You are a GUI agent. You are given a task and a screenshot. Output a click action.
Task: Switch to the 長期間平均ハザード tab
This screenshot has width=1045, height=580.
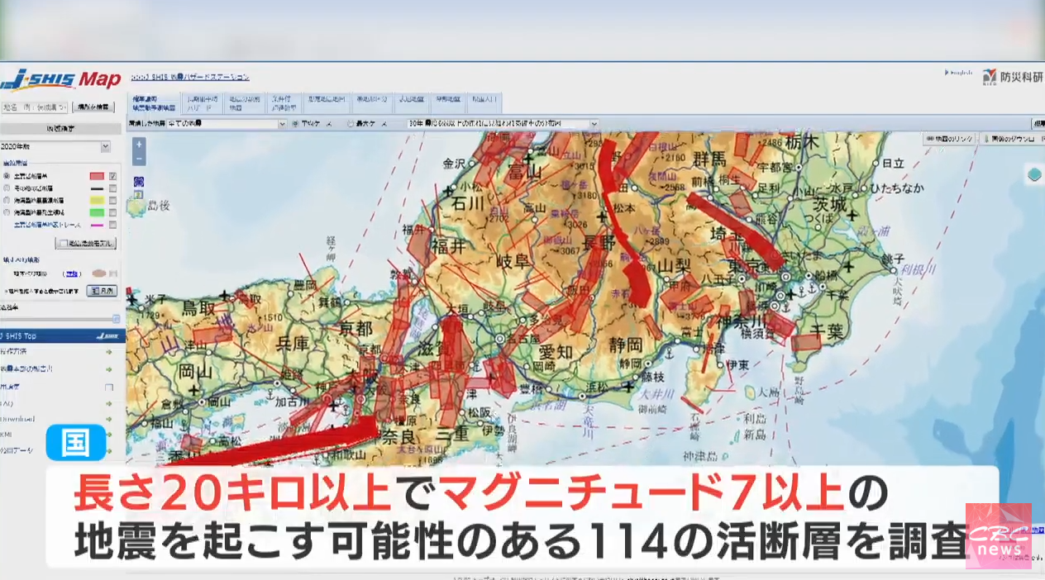point(201,102)
